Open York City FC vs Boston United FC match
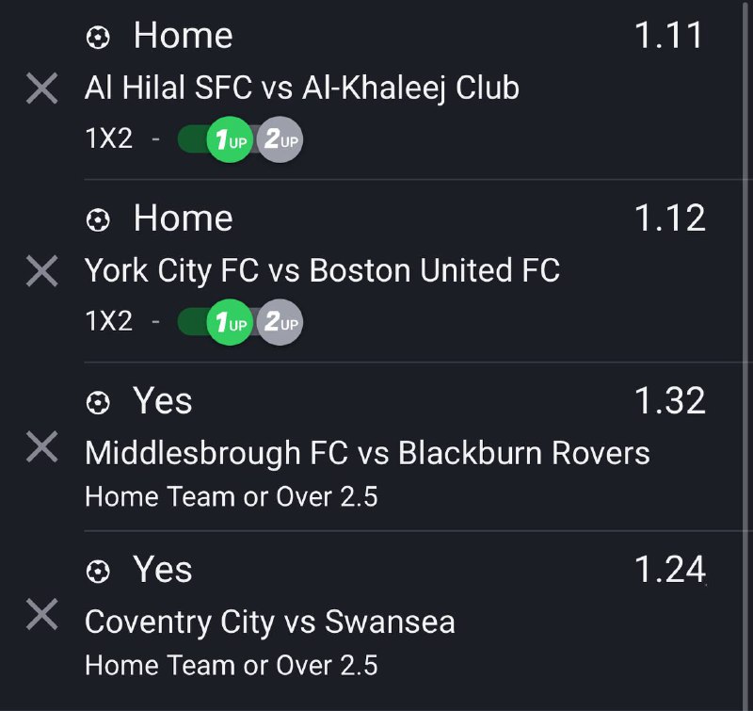Viewport: 753px width, 711px height. 322,271
